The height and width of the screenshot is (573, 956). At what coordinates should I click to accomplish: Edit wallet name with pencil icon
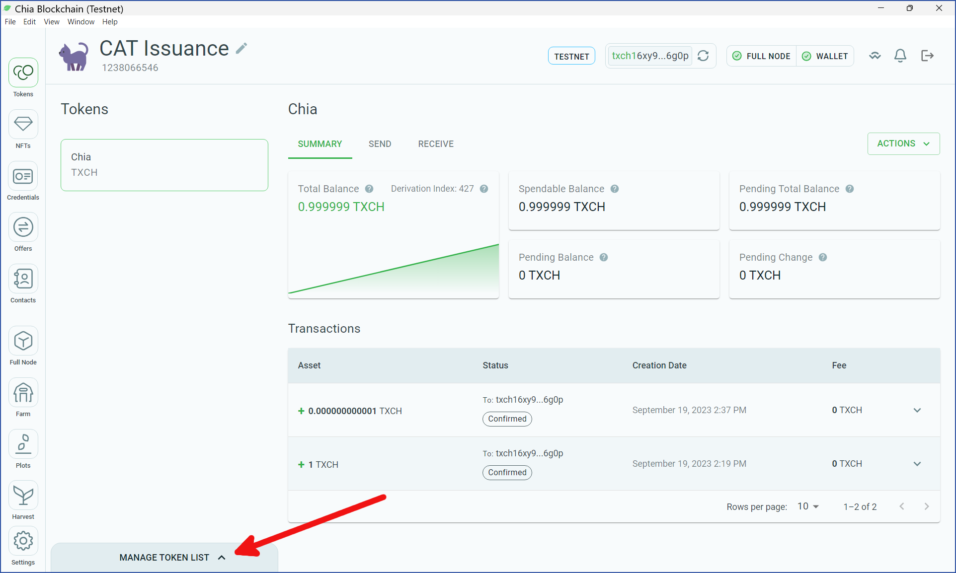click(x=241, y=48)
